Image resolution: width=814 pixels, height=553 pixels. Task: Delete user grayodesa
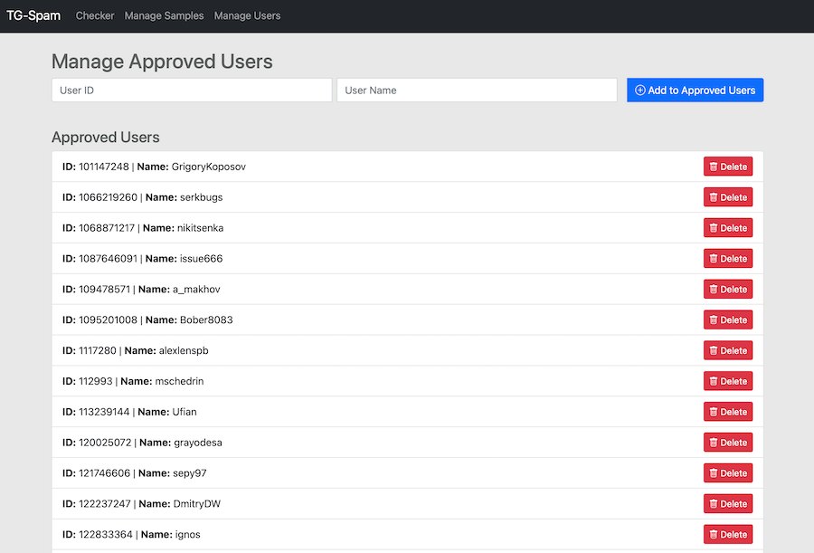click(728, 443)
